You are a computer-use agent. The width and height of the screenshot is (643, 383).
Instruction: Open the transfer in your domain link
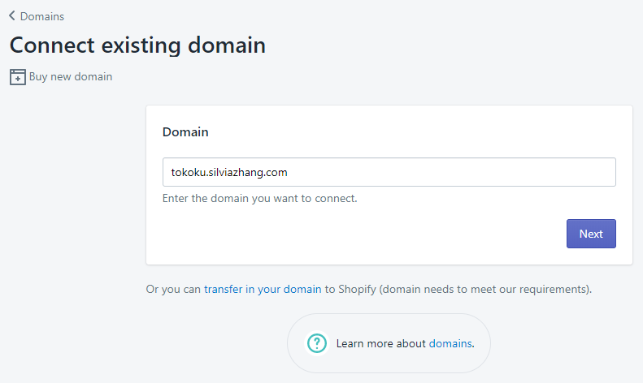263,290
